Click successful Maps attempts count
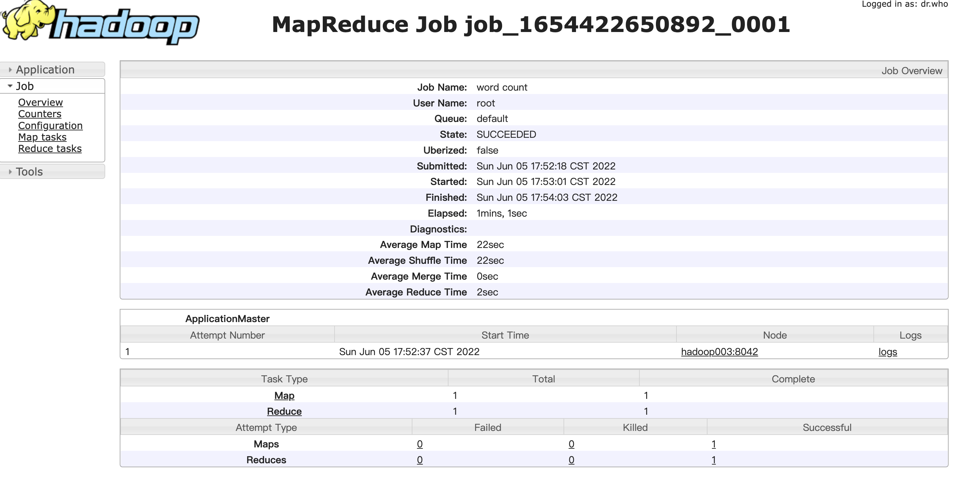Viewport: 953px width, 504px height. pos(714,444)
